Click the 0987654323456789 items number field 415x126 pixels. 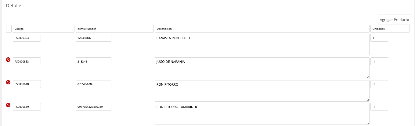pyautogui.click(x=93, y=107)
